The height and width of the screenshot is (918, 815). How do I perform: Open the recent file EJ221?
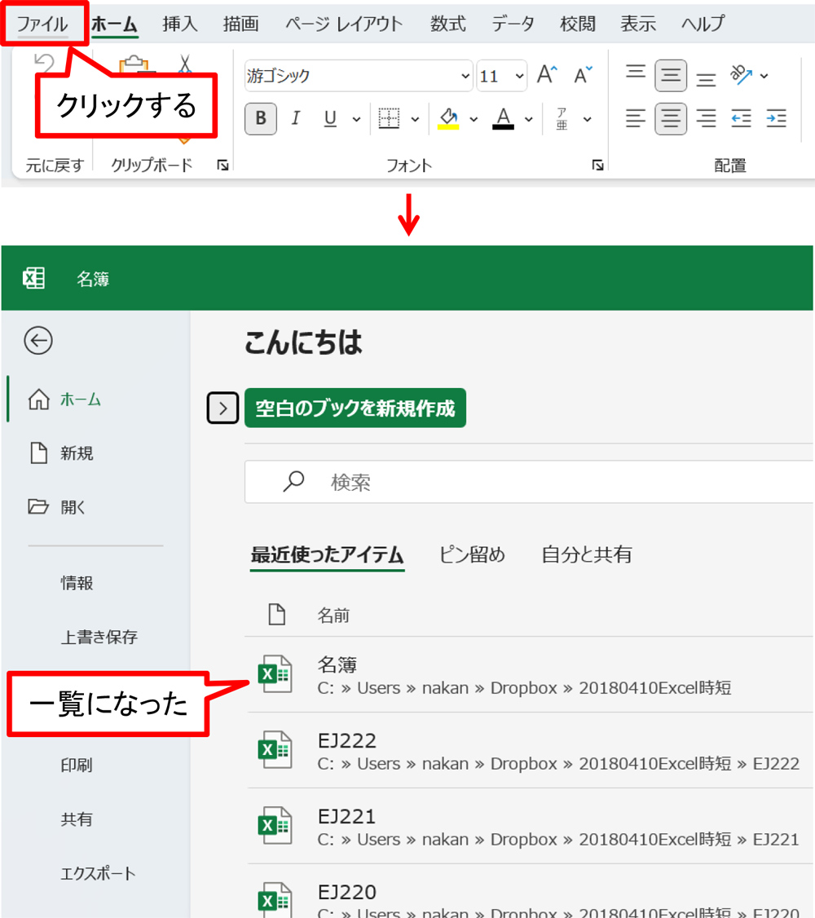529,827
